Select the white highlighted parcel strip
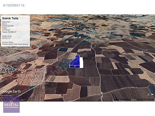Image resolution: width=155 pixels, height=116 pixels. (x=82, y=63)
